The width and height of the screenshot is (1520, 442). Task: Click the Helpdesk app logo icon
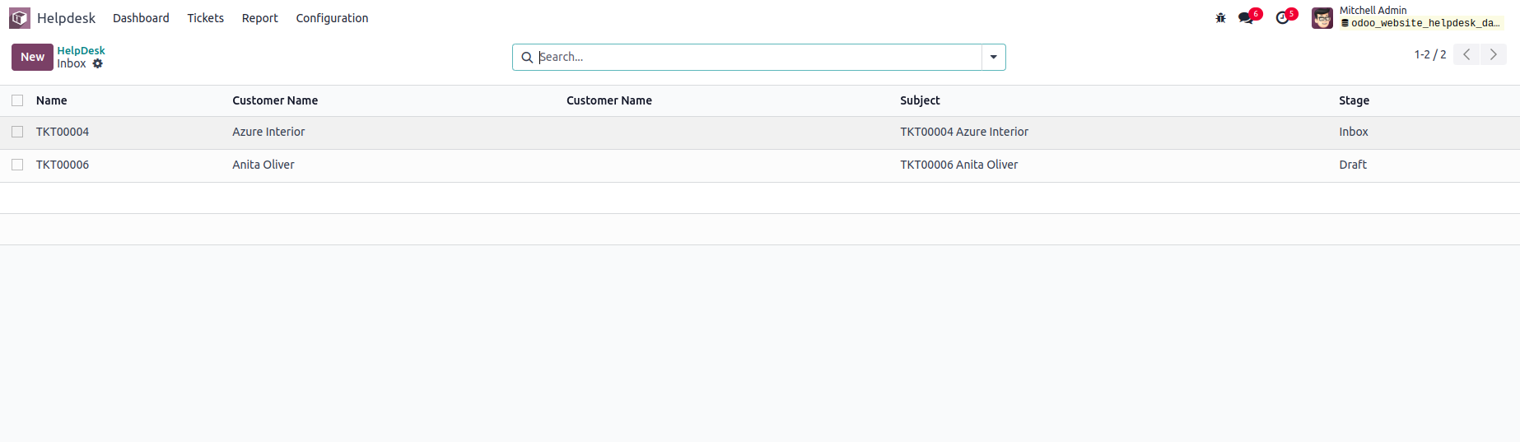point(20,18)
